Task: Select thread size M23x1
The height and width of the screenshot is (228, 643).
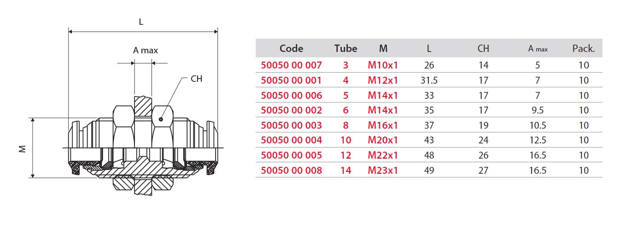Action: click(x=383, y=171)
